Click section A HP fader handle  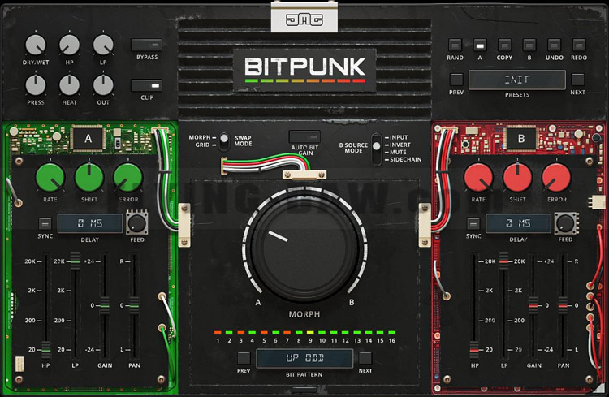pos(45,349)
